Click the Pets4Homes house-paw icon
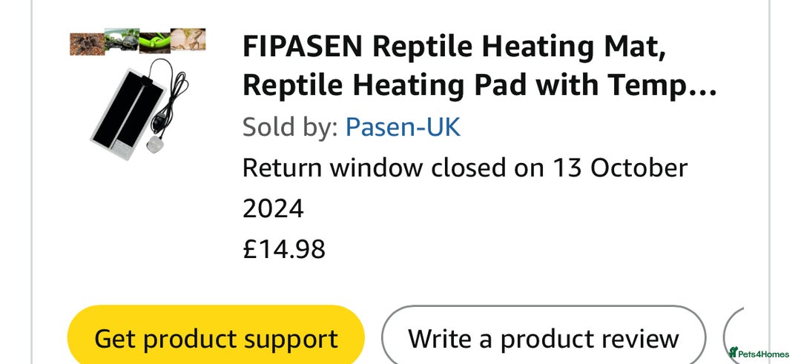Image resolution: width=801 pixels, height=364 pixels. point(733,351)
